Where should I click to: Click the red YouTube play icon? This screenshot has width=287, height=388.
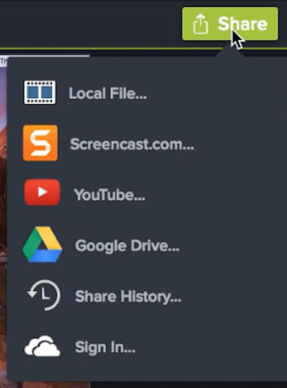[42, 192]
